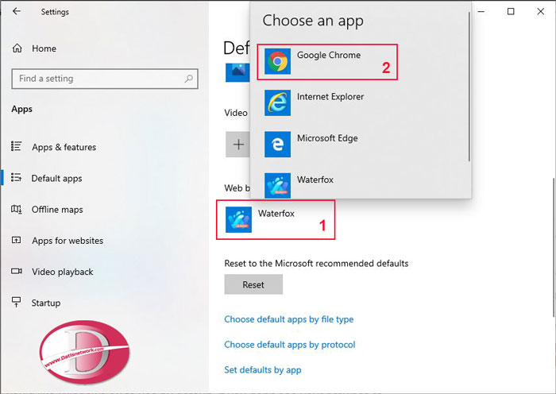Open Choose default apps by protocol

pyautogui.click(x=290, y=344)
